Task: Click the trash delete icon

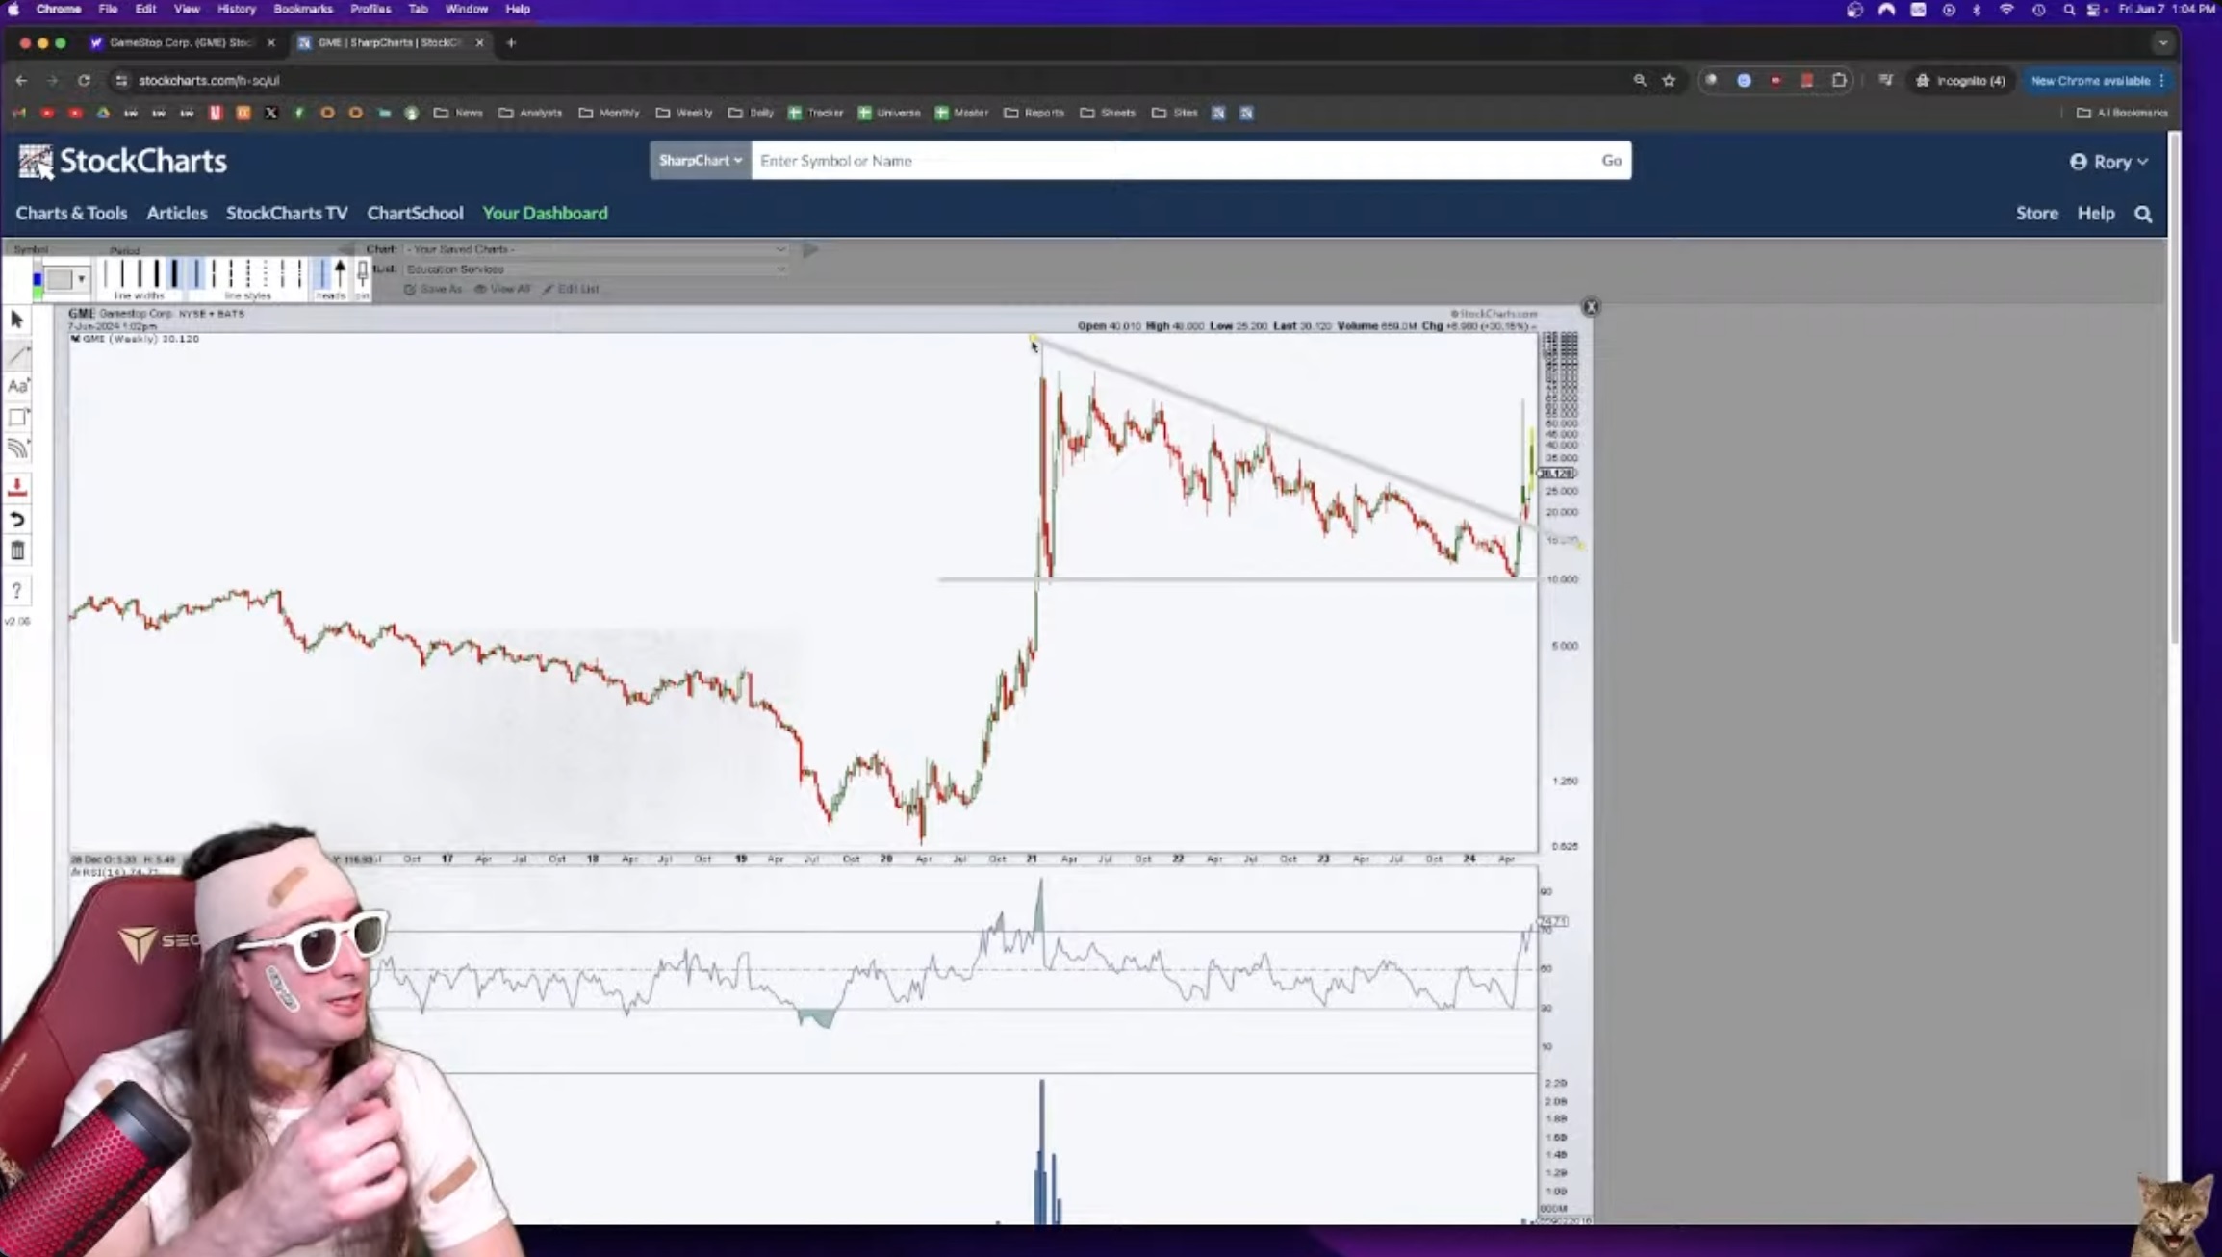Action: 17,551
